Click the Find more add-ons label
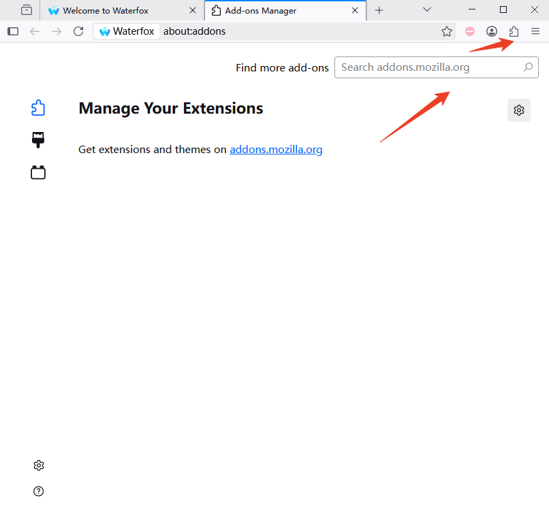The height and width of the screenshot is (528, 549). tap(282, 67)
